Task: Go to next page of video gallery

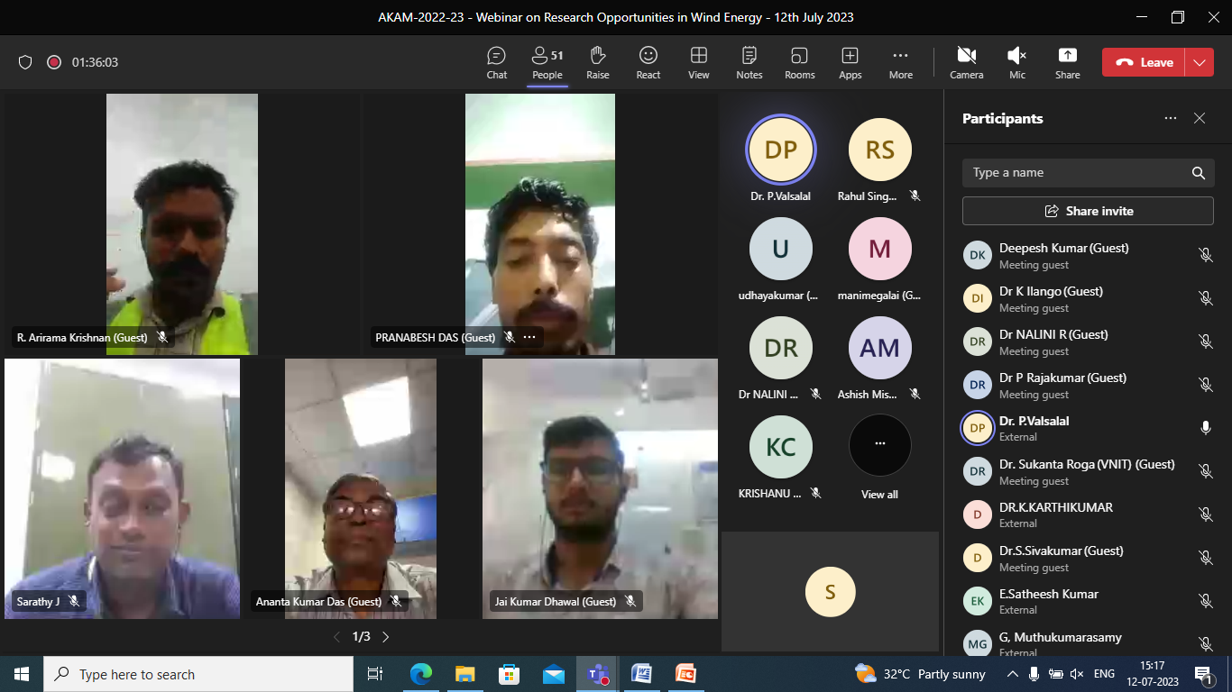Action: (x=386, y=637)
